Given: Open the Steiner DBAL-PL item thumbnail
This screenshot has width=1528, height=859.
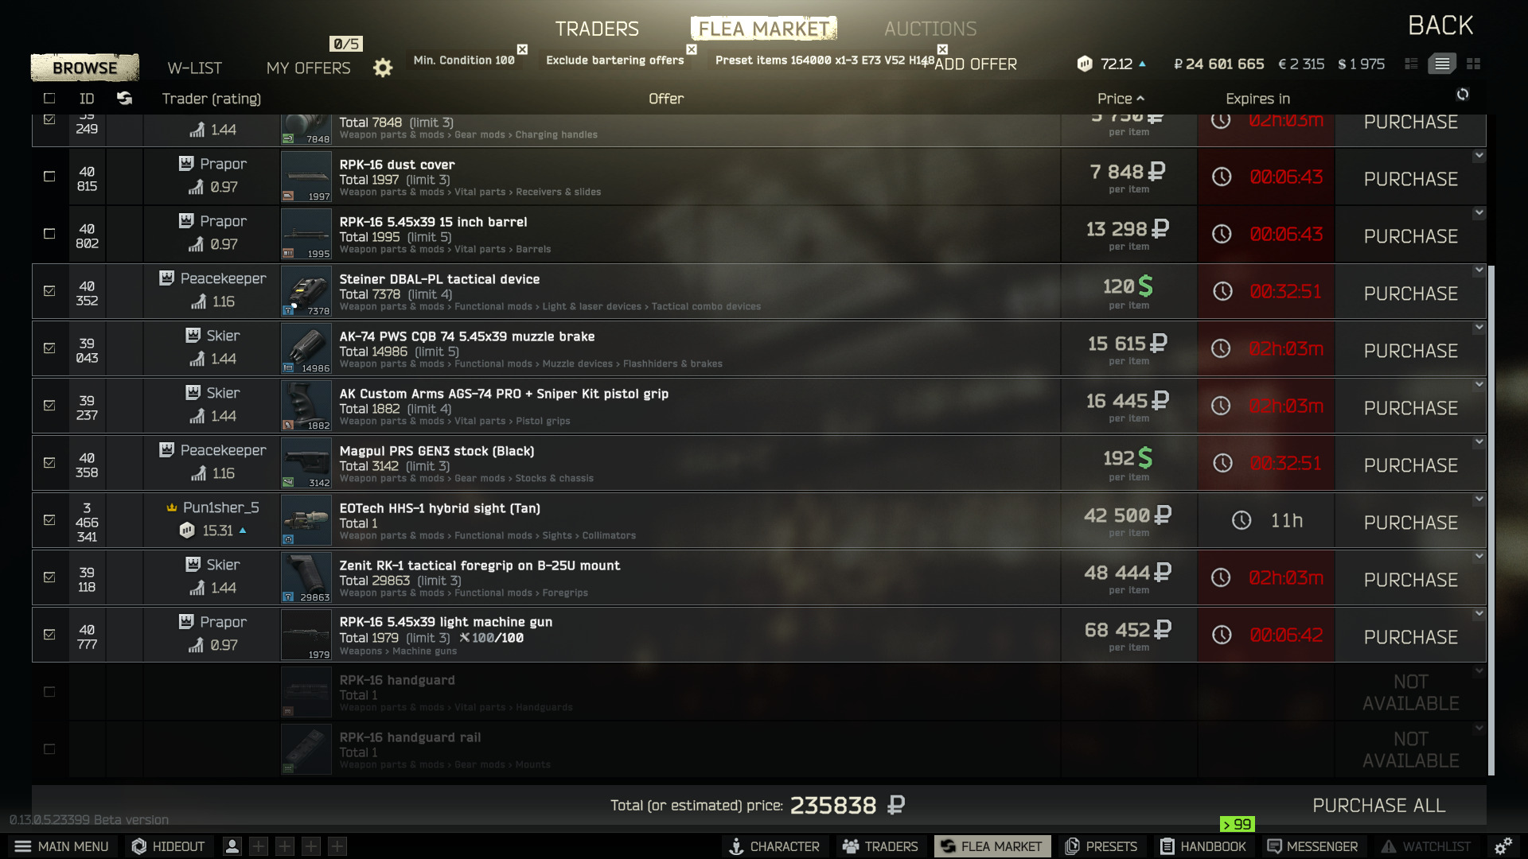Looking at the screenshot, I should point(306,292).
